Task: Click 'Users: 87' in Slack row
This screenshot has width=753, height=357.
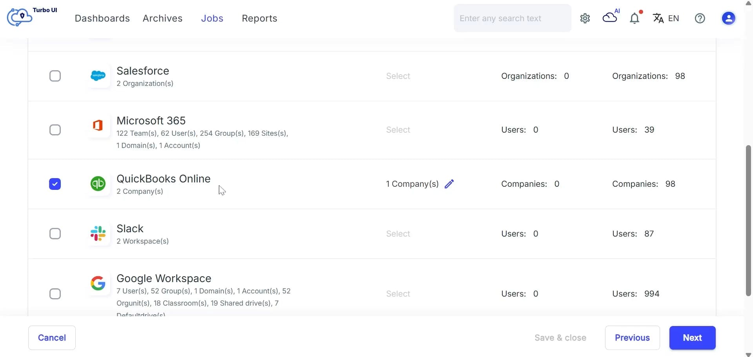Action: 633,234
